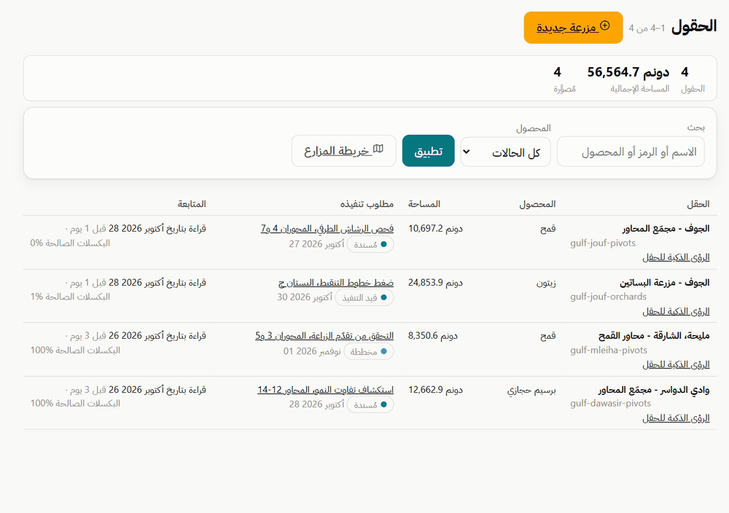This screenshot has width=729, height=513.
Task: Focus the search field الاسم أو الرمز أو المحصول
Action: click(x=631, y=152)
